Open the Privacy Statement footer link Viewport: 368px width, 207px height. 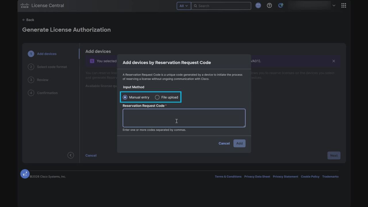(285, 177)
